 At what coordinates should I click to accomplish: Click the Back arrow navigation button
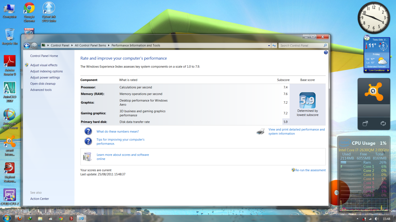27,46
